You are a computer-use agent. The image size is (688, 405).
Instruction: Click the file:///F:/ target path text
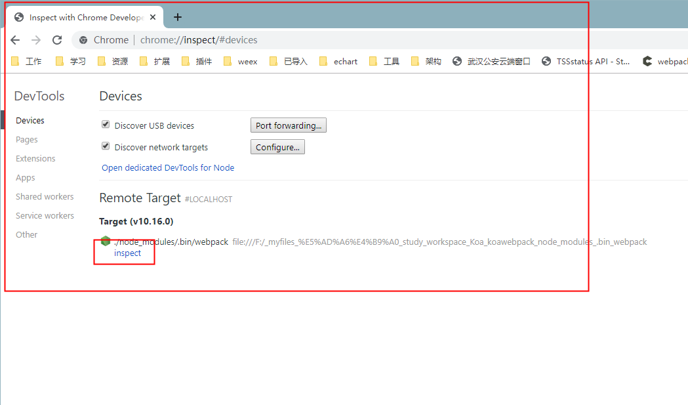point(439,242)
